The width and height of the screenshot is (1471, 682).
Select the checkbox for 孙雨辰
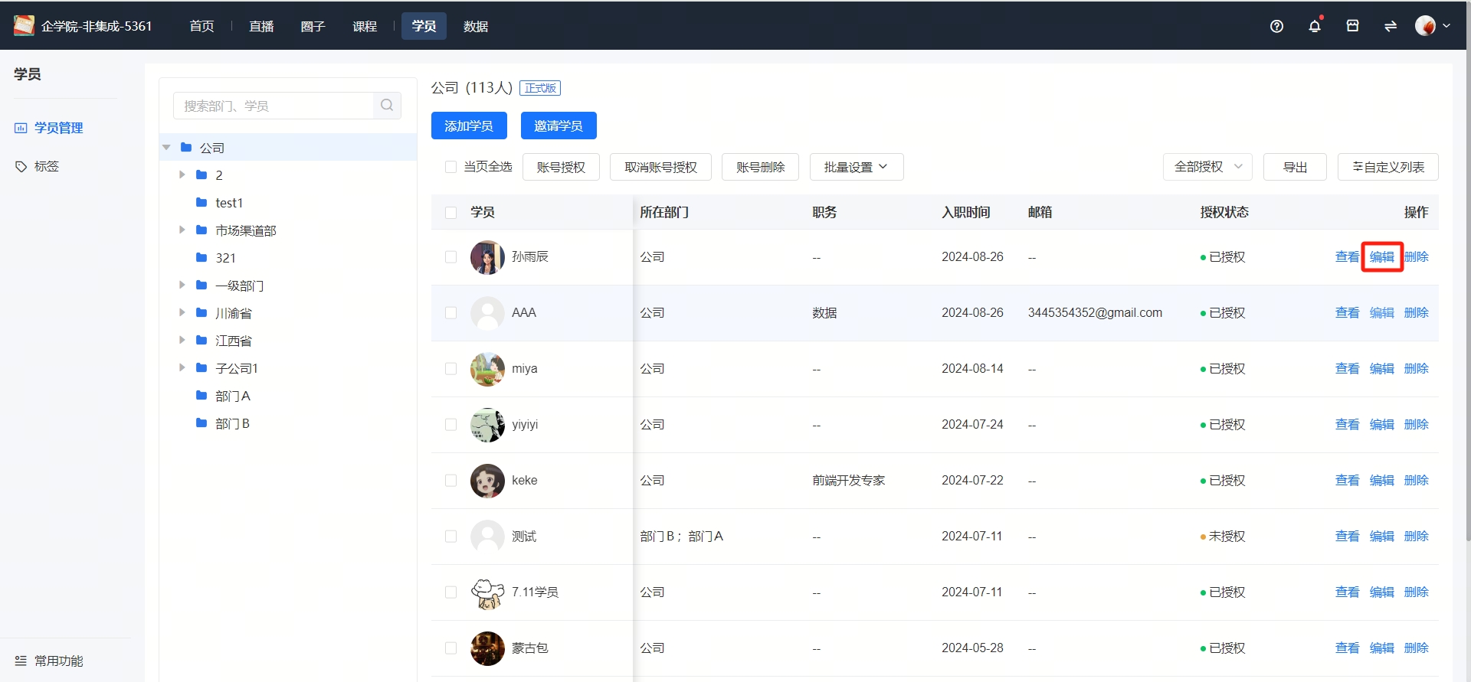point(450,257)
